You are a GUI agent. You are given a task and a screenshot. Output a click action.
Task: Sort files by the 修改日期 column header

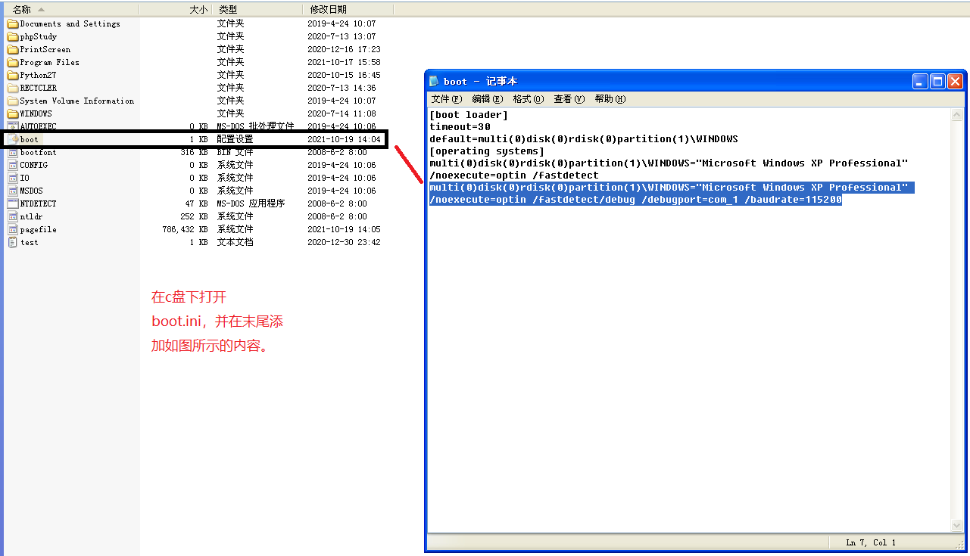pos(329,8)
